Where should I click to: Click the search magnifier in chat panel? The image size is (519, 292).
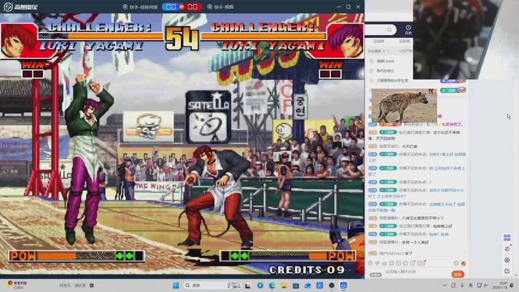coord(389,30)
